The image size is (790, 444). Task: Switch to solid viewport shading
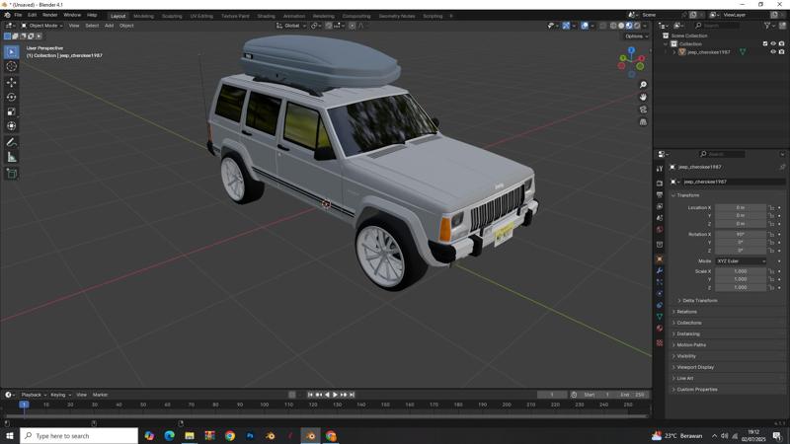click(621, 26)
